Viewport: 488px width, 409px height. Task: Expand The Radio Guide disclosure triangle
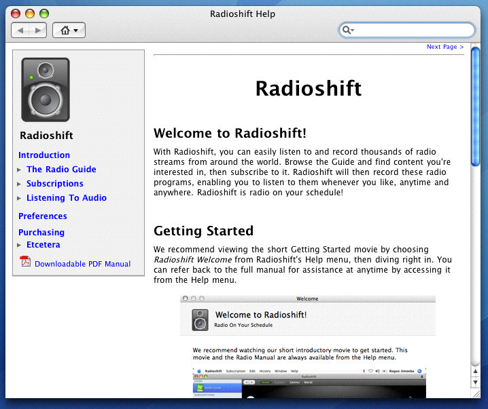pos(19,170)
